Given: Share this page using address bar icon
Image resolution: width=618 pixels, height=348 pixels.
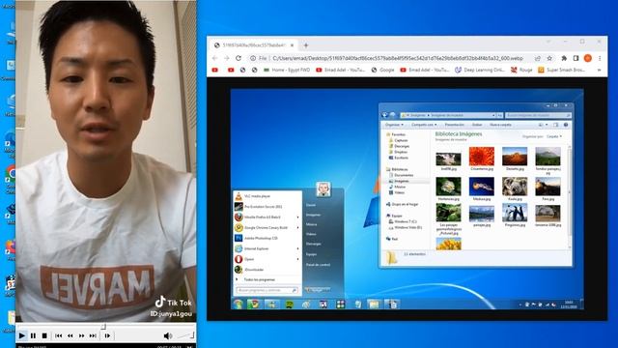Looking at the screenshot, I should [538, 58].
